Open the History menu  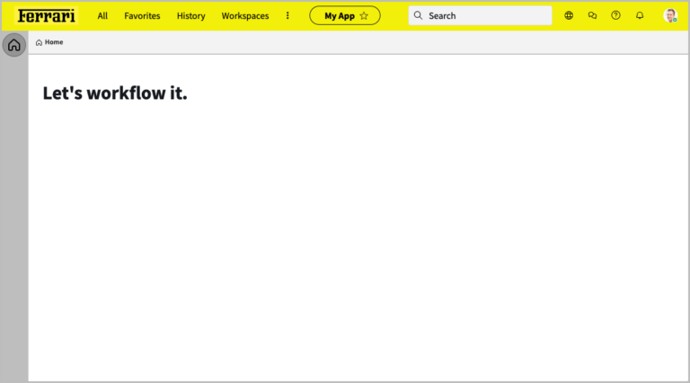pyautogui.click(x=191, y=16)
